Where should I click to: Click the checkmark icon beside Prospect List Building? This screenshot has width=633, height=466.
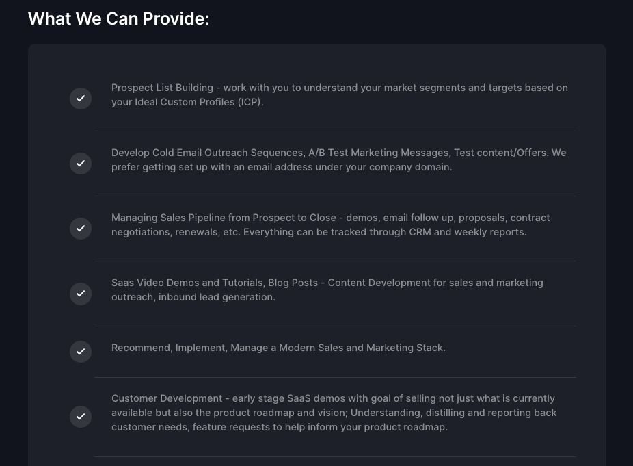point(81,99)
